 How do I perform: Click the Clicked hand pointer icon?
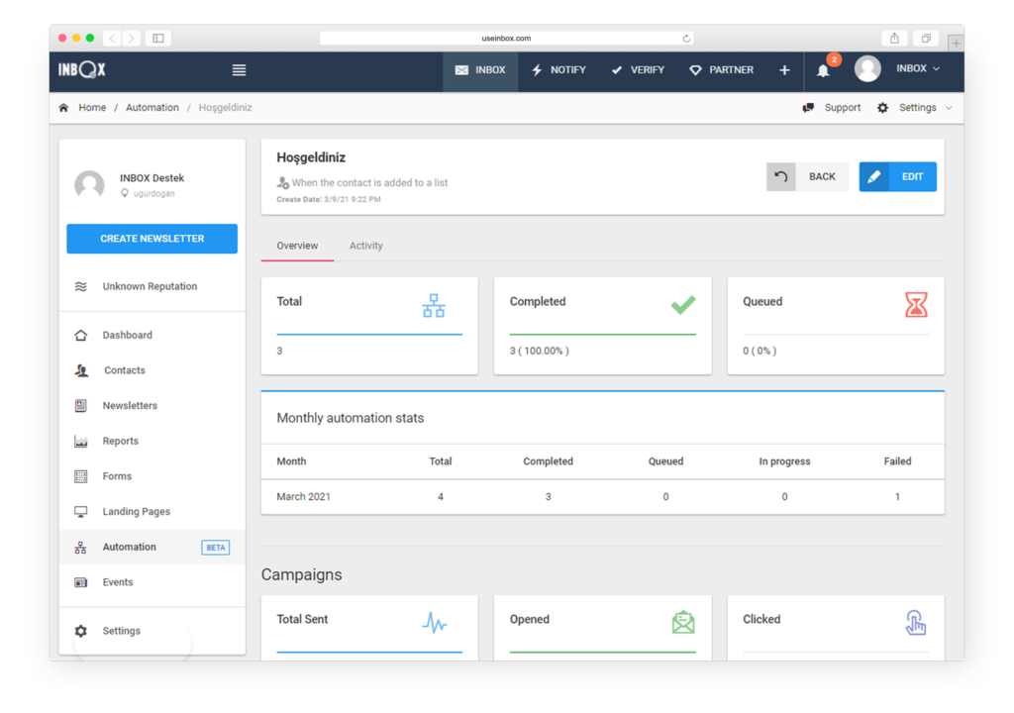[916, 622]
